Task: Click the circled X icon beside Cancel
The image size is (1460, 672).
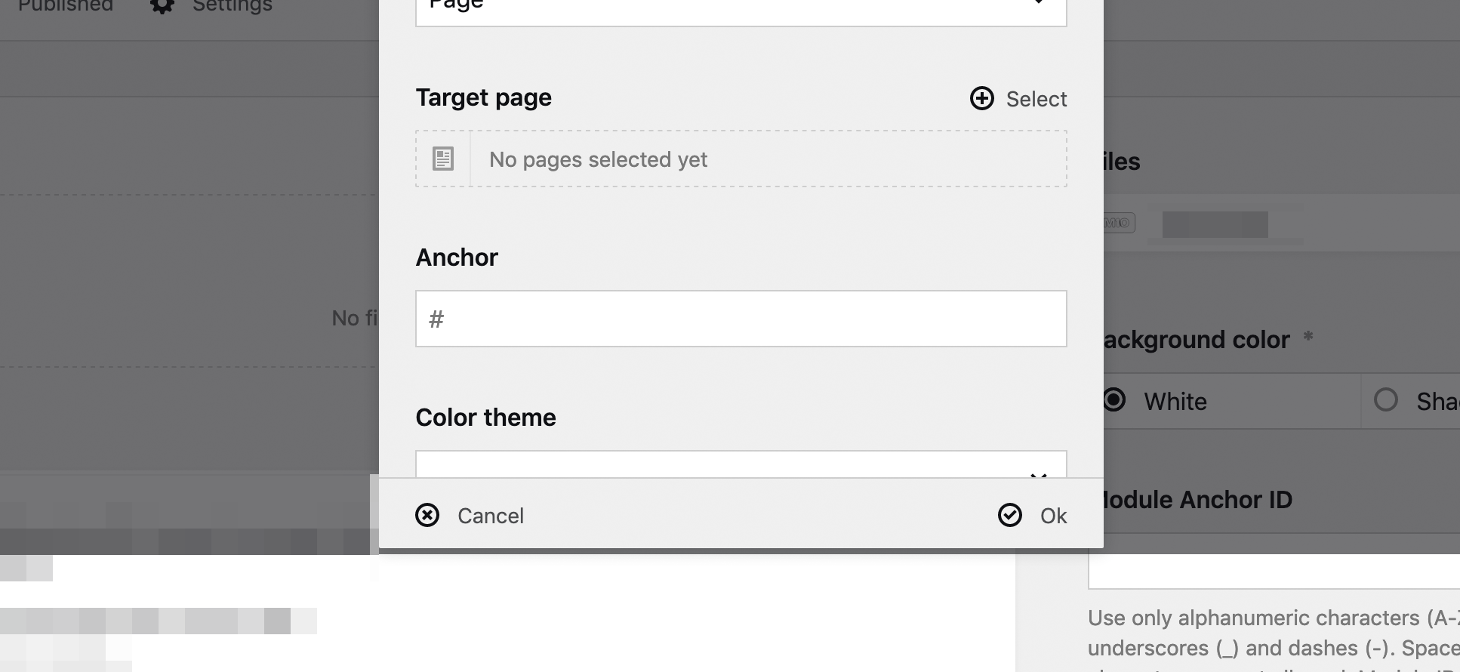Action: [427, 516]
